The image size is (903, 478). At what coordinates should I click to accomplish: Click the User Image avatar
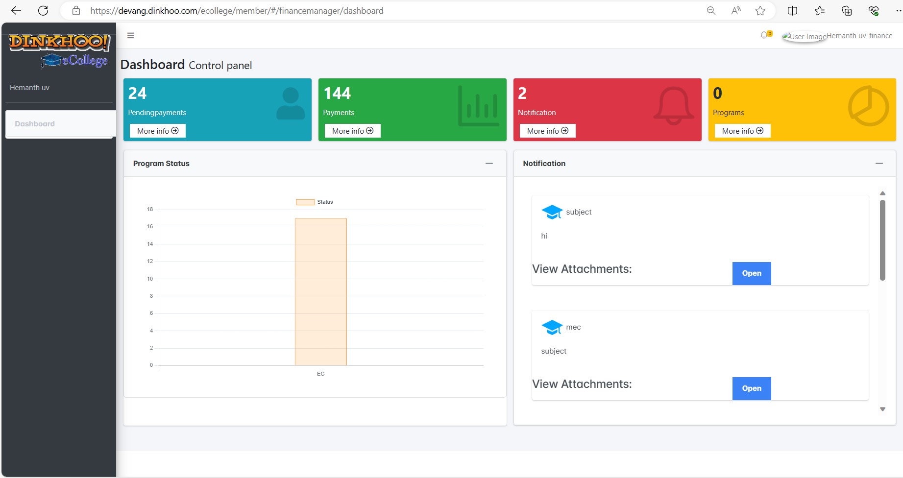coord(805,36)
